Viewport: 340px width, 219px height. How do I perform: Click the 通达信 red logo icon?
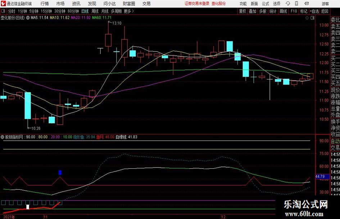(3, 4)
